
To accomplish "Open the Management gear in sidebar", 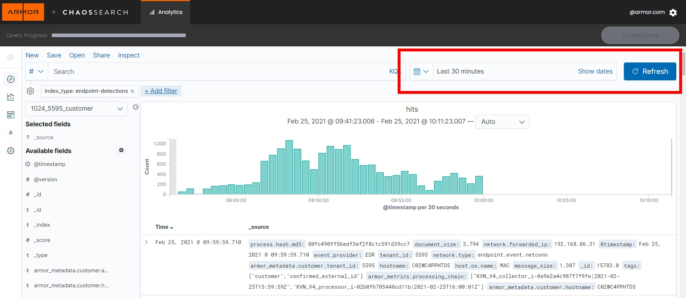I will click(x=11, y=151).
